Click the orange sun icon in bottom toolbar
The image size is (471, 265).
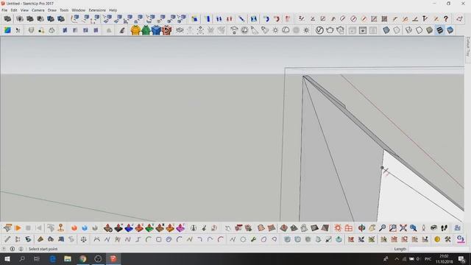338,228
